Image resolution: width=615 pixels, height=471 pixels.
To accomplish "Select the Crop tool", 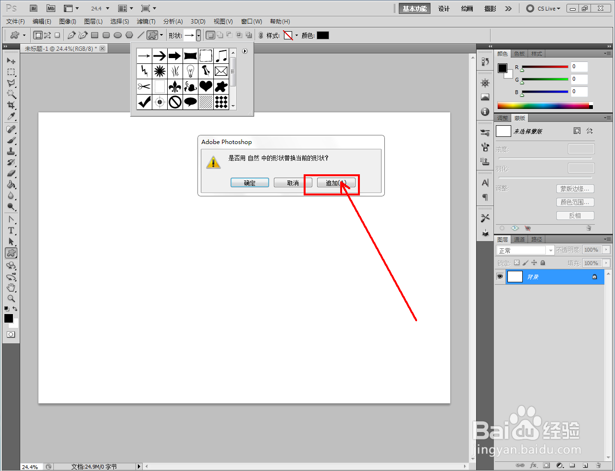I will 11,105.
